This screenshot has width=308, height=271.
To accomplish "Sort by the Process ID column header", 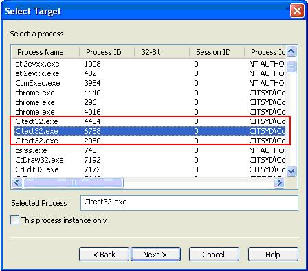I will (x=107, y=52).
